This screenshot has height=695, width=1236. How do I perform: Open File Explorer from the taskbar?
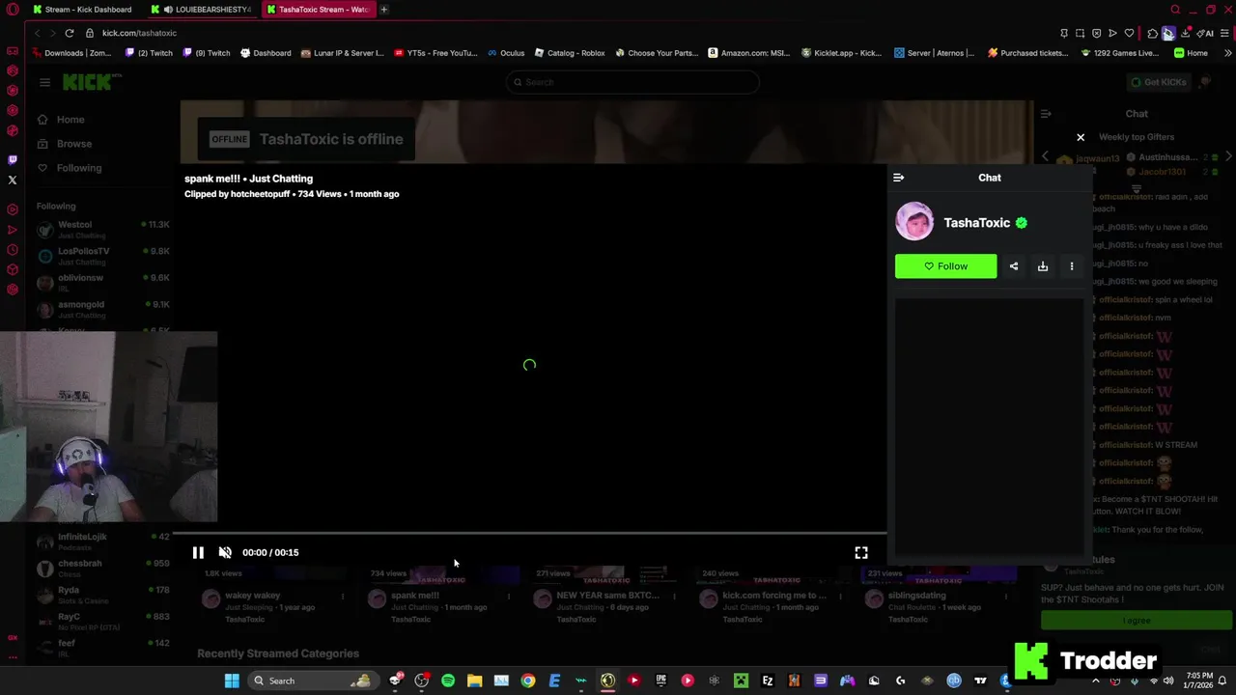click(474, 681)
